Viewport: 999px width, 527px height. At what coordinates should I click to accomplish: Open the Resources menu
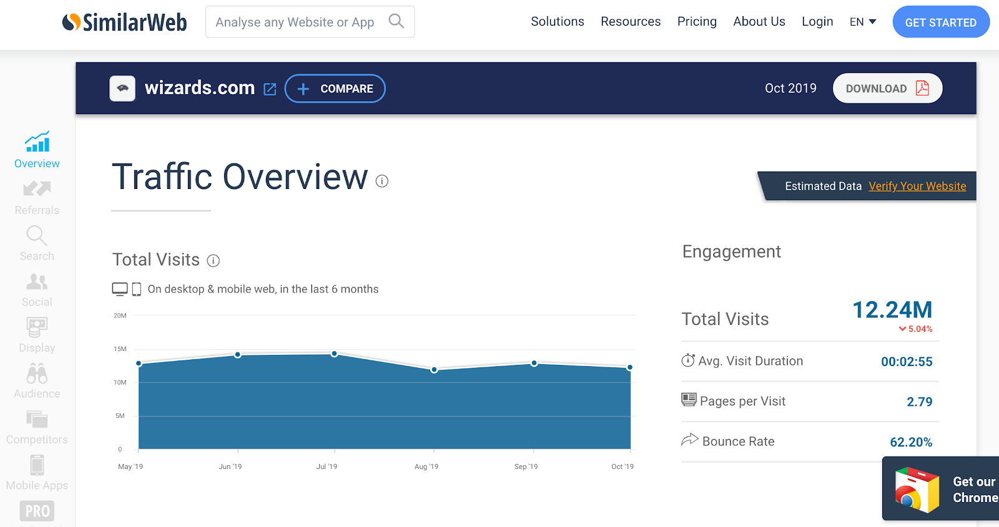(631, 22)
